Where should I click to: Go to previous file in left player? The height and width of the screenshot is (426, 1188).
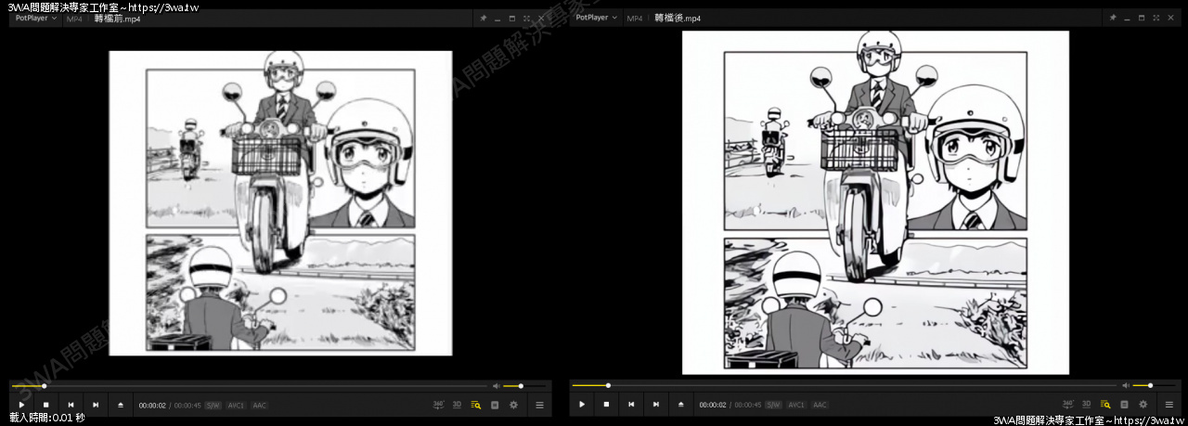71,405
